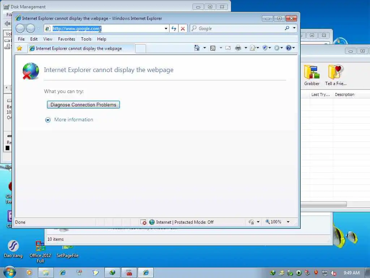Open the Print options dropdown arrow
This screenshot has height=278, width=370.
(246, 48)
